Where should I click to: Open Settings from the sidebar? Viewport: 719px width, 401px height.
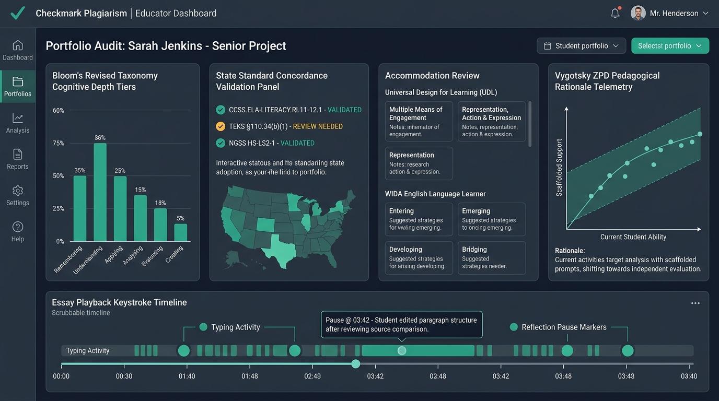tap(18, 196)
